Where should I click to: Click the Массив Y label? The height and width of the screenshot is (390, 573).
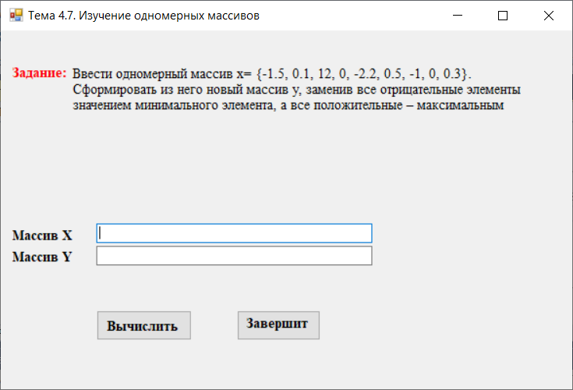42,257
